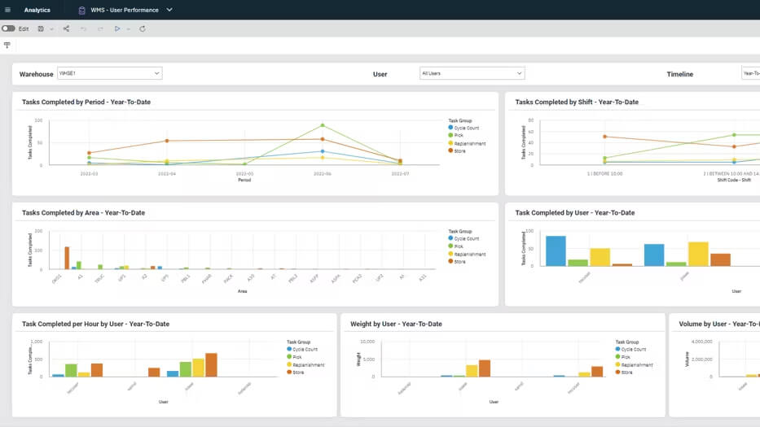Screen dimensions: 760x427
Task: Expand the run options arrow
Action: [128, 28]
